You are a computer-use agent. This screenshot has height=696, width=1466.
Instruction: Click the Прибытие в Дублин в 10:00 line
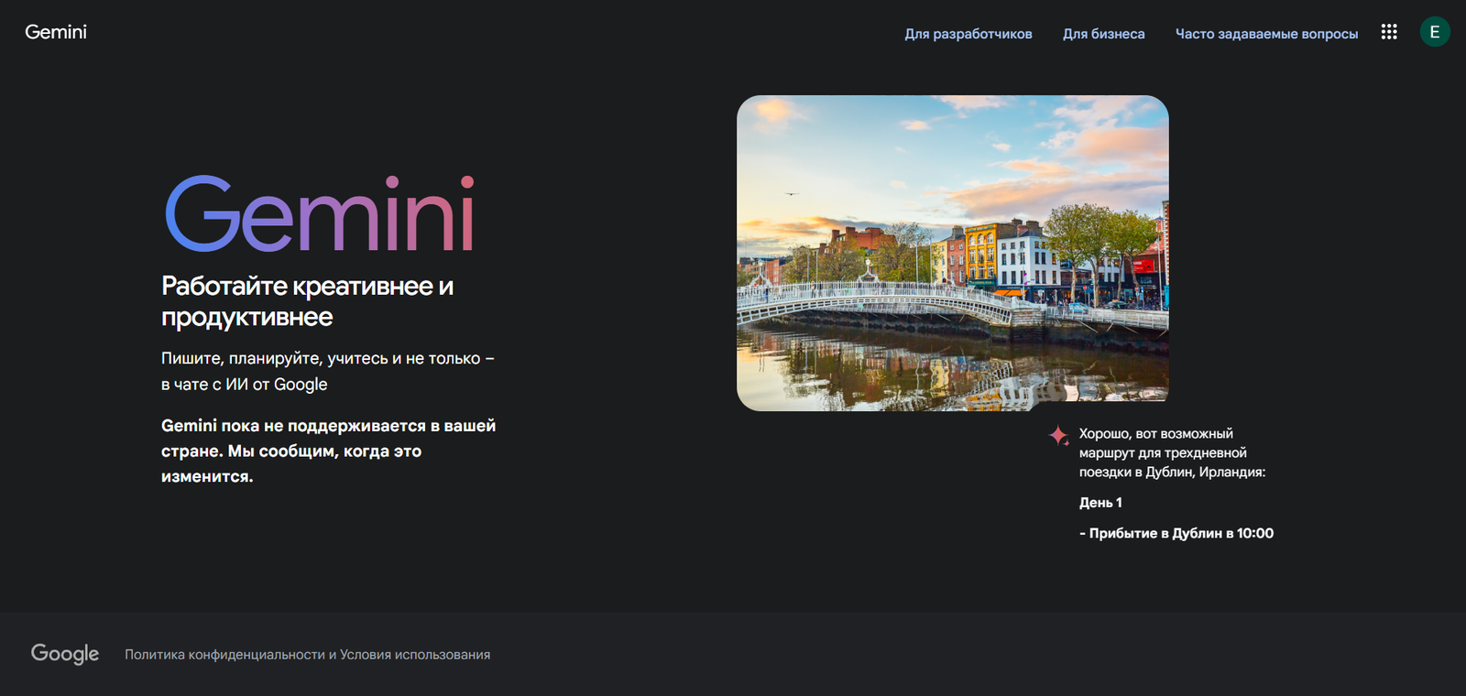(x=1176, y=533)
